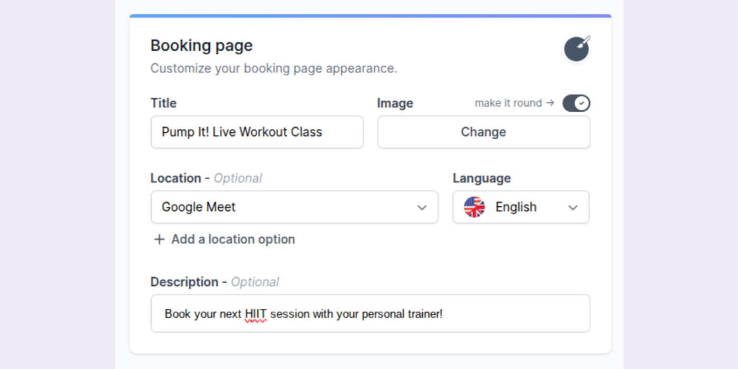Toggle 'make it round' for the image
Image resolution: width=738 pixels, height=369 pixels.
576,103
